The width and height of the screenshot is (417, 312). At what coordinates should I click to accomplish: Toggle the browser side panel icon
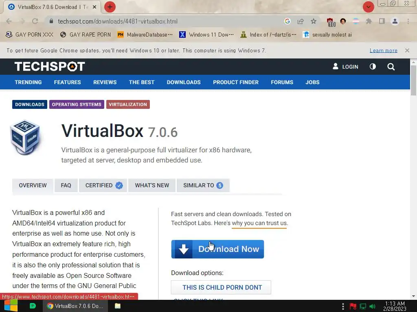382,21
